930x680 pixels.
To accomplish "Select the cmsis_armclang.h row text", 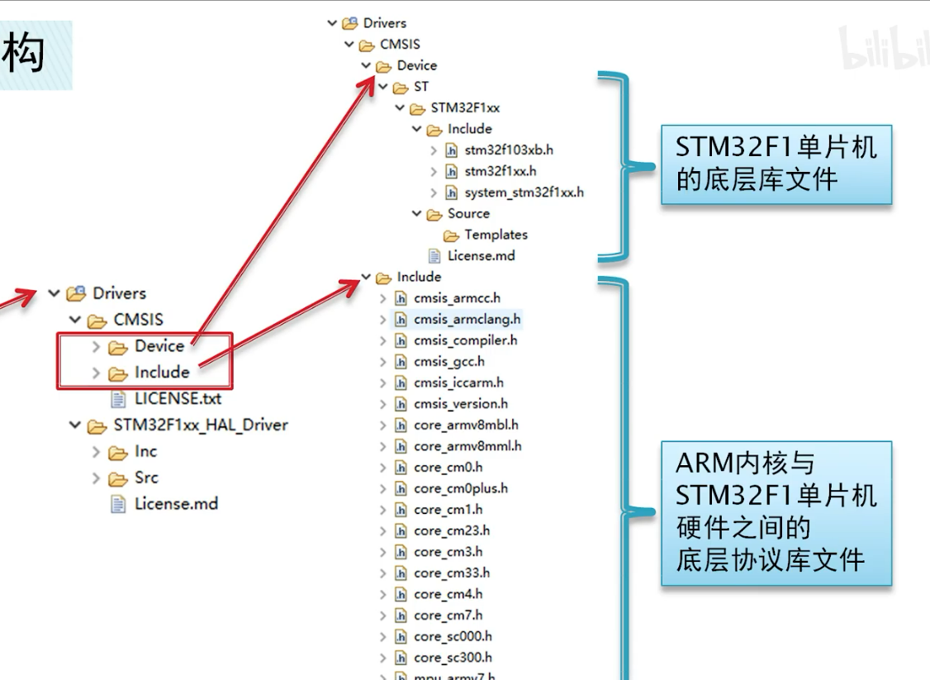I will (x=467, y=320).
